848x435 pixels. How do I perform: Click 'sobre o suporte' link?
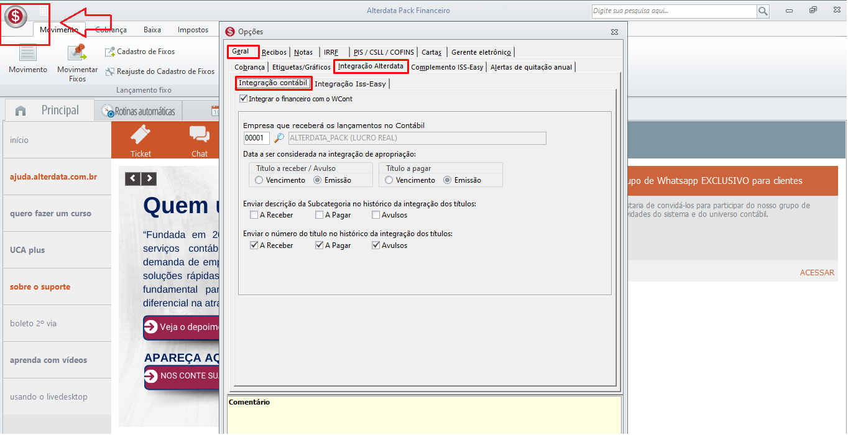click(x=40, y=287)
